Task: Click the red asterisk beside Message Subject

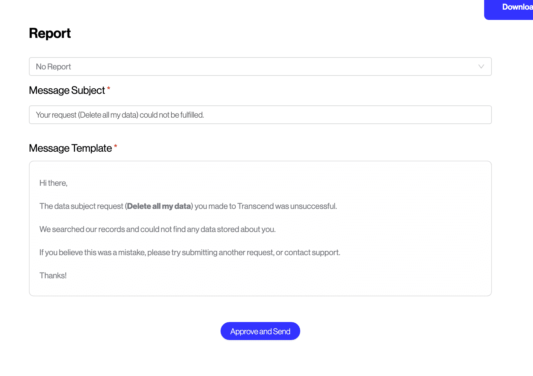Action: 109,88
